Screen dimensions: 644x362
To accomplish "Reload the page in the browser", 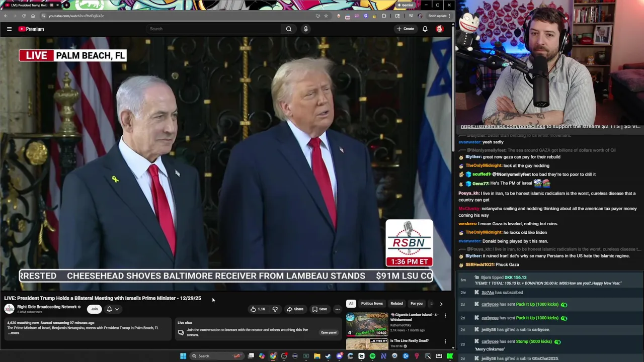I will pyautogui.click(x=24, y=16).
